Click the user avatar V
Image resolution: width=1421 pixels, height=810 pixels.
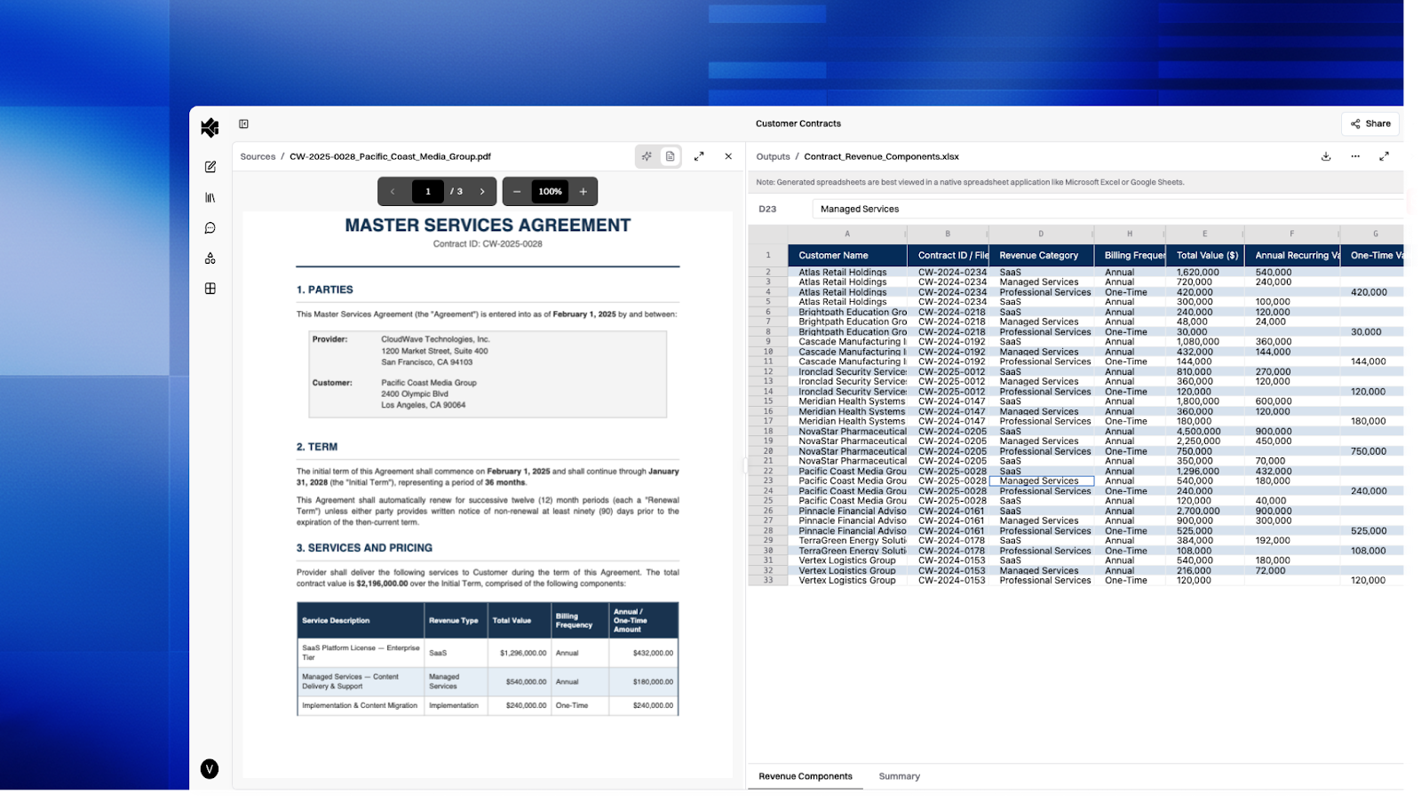(210, 769)
